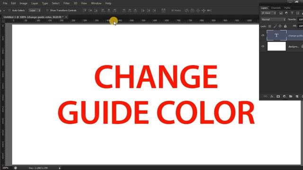
Task: Click the layer Opacity value field
Action: 301,19
